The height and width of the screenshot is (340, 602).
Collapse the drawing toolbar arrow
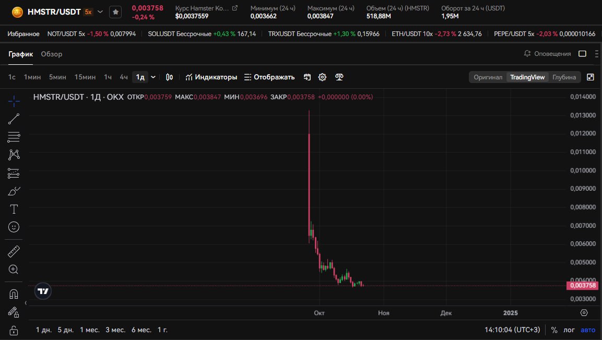pos(26,303)
